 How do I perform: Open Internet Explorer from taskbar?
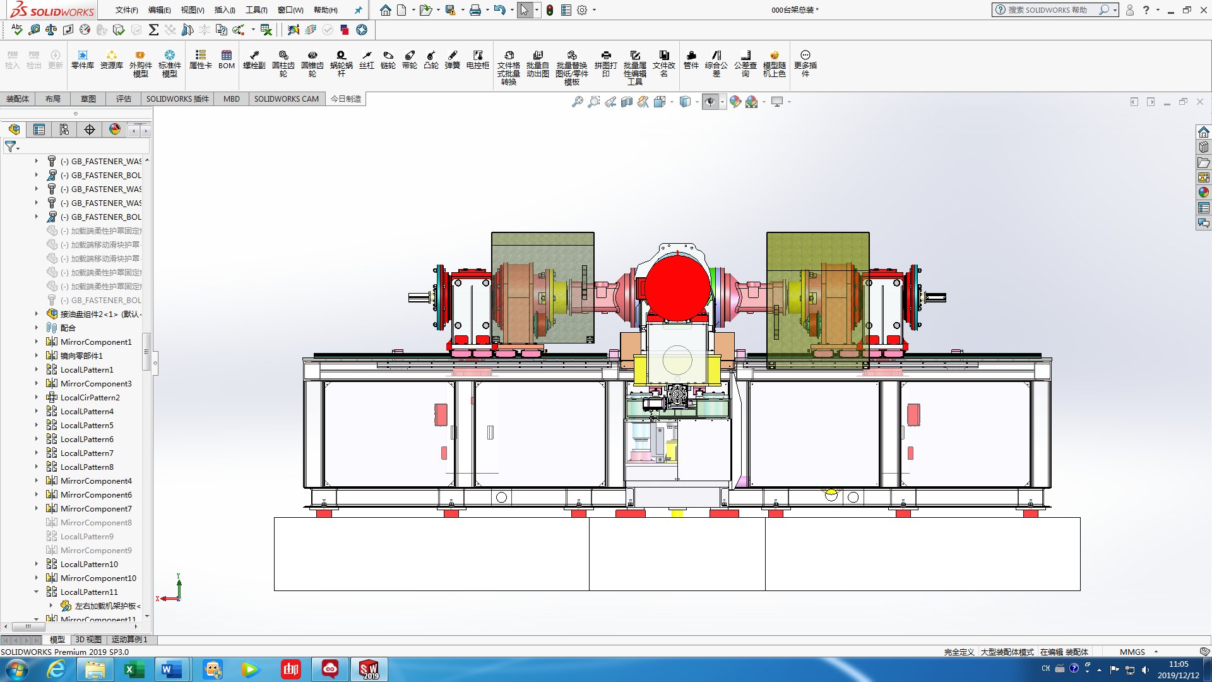point(56,669)
